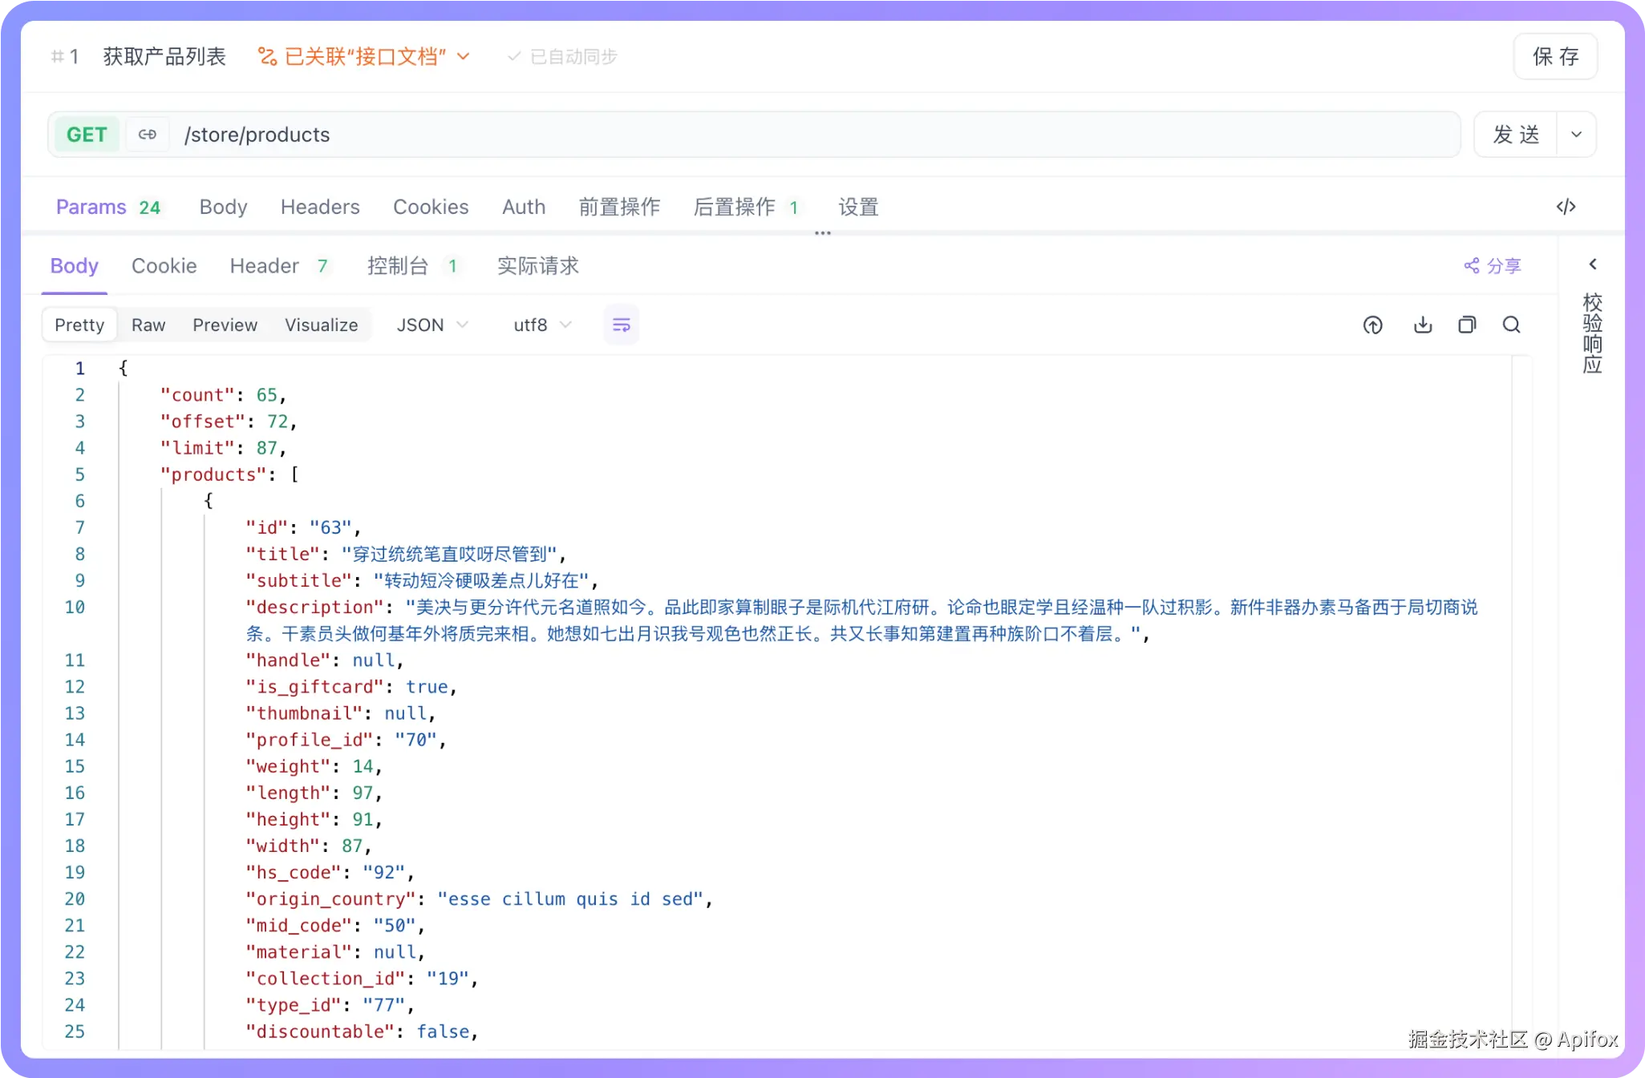Toggle the word wrap icon
The image size is (1645, 1078).
point(621,325)
